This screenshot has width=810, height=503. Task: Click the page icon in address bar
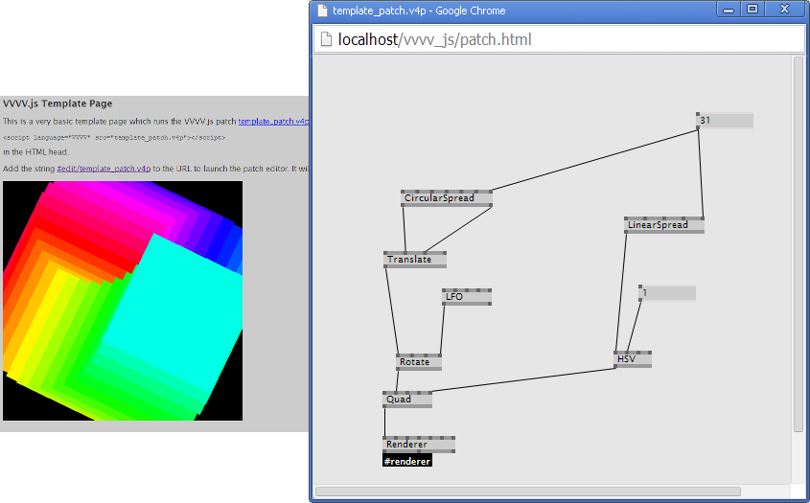[326, 39]
